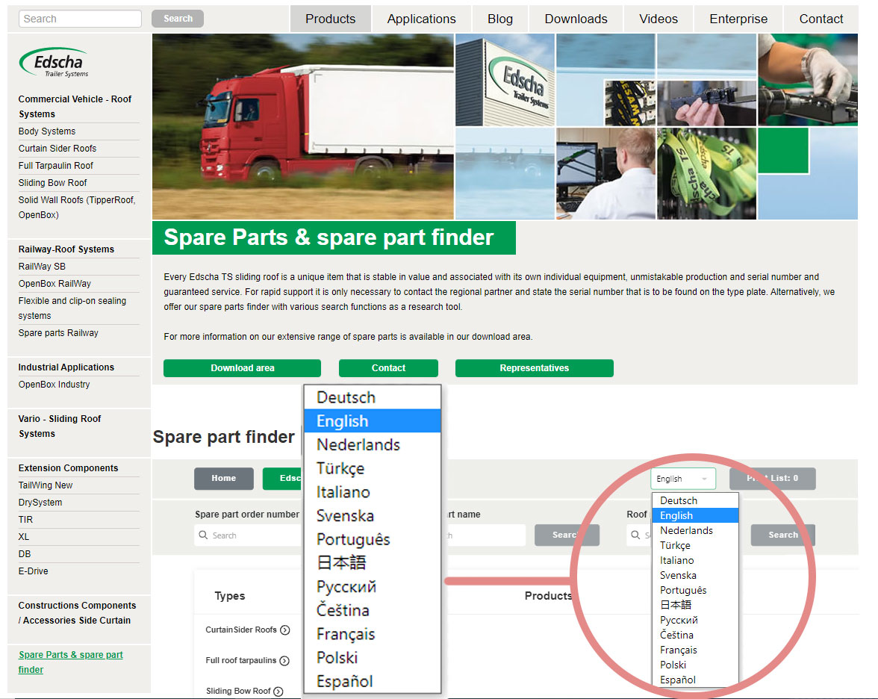Click the Search button next to the Roof field
878x699 pixels.
pyautogui.click(x=782, y=535)
